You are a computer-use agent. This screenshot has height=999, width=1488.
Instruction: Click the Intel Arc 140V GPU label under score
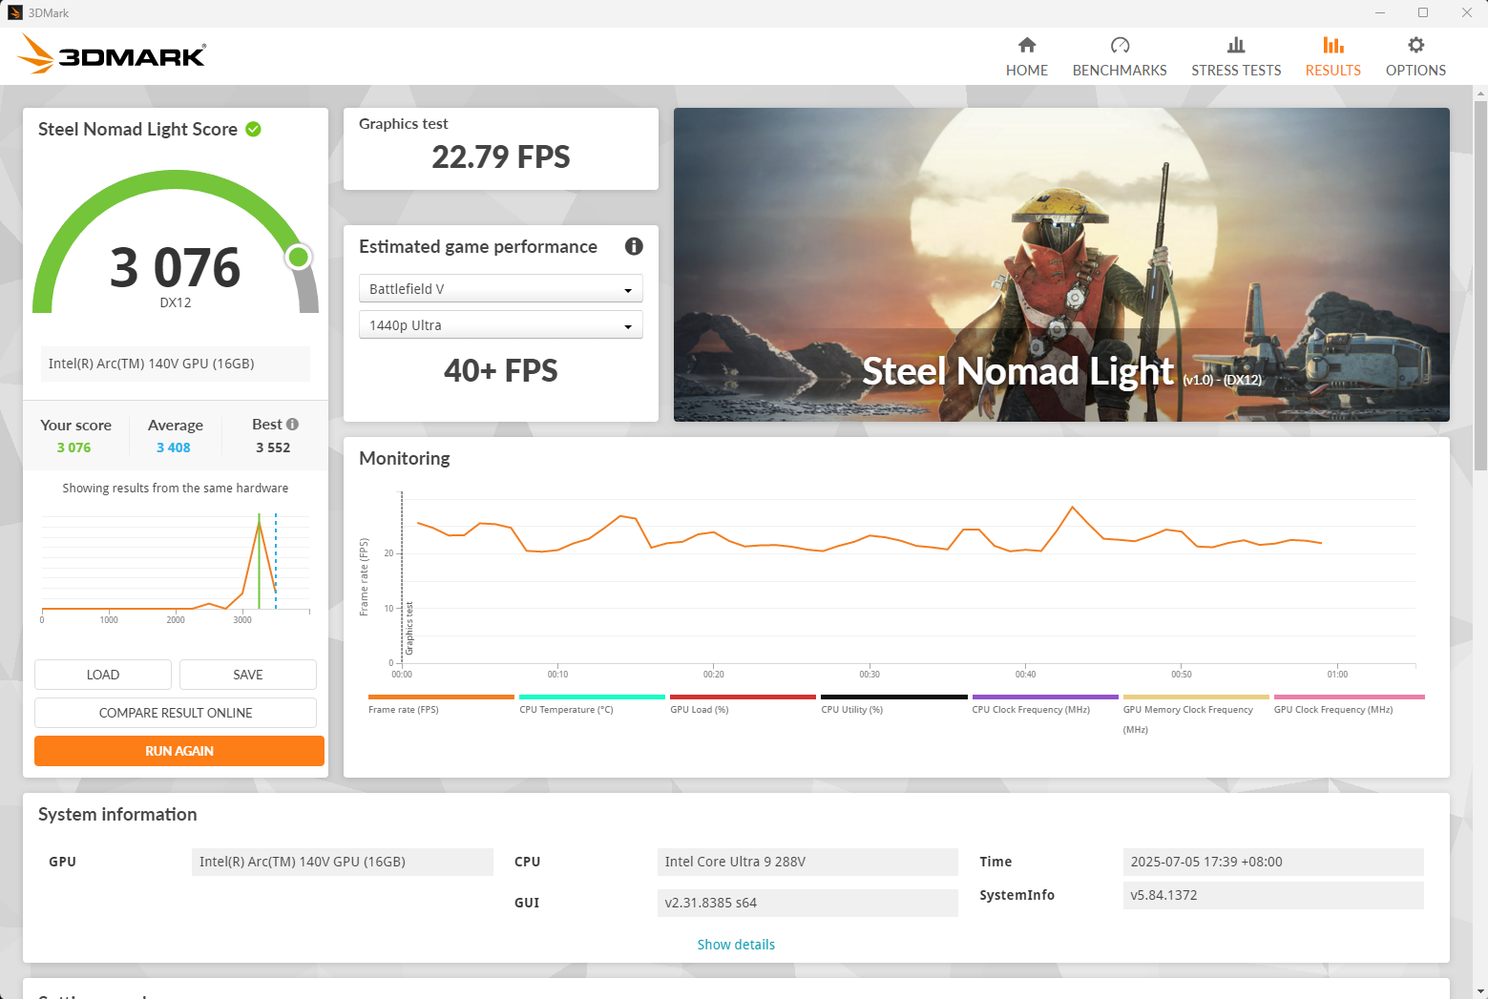(x=176, y=364)
